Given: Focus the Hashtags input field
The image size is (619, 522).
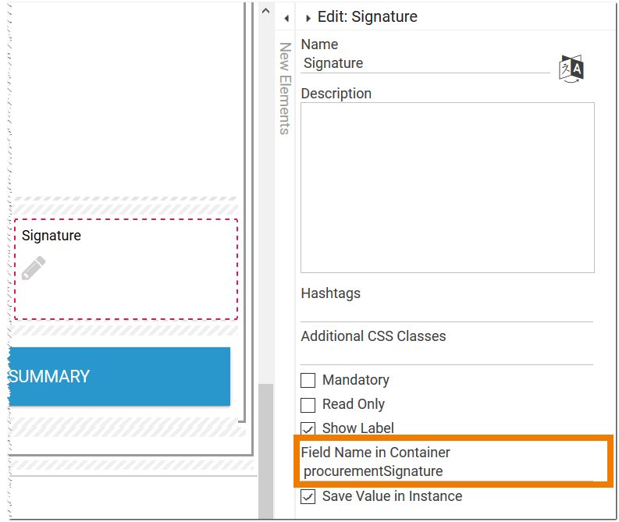Looking at the screenshot, I should (x=446, y=312).
